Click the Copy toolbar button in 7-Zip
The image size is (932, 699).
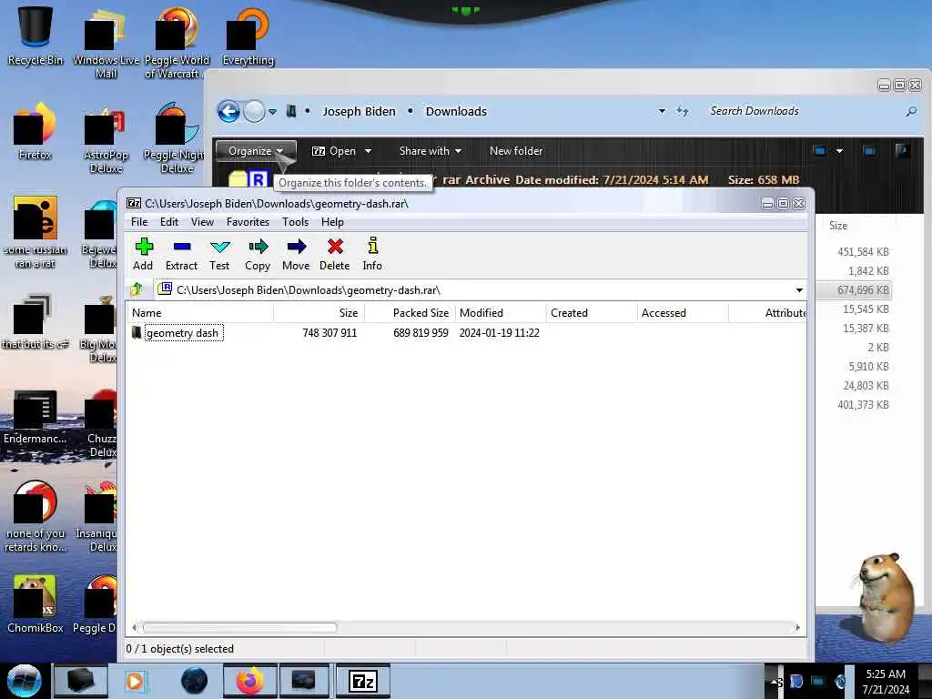pyautogui.click(x=258, y=255)
